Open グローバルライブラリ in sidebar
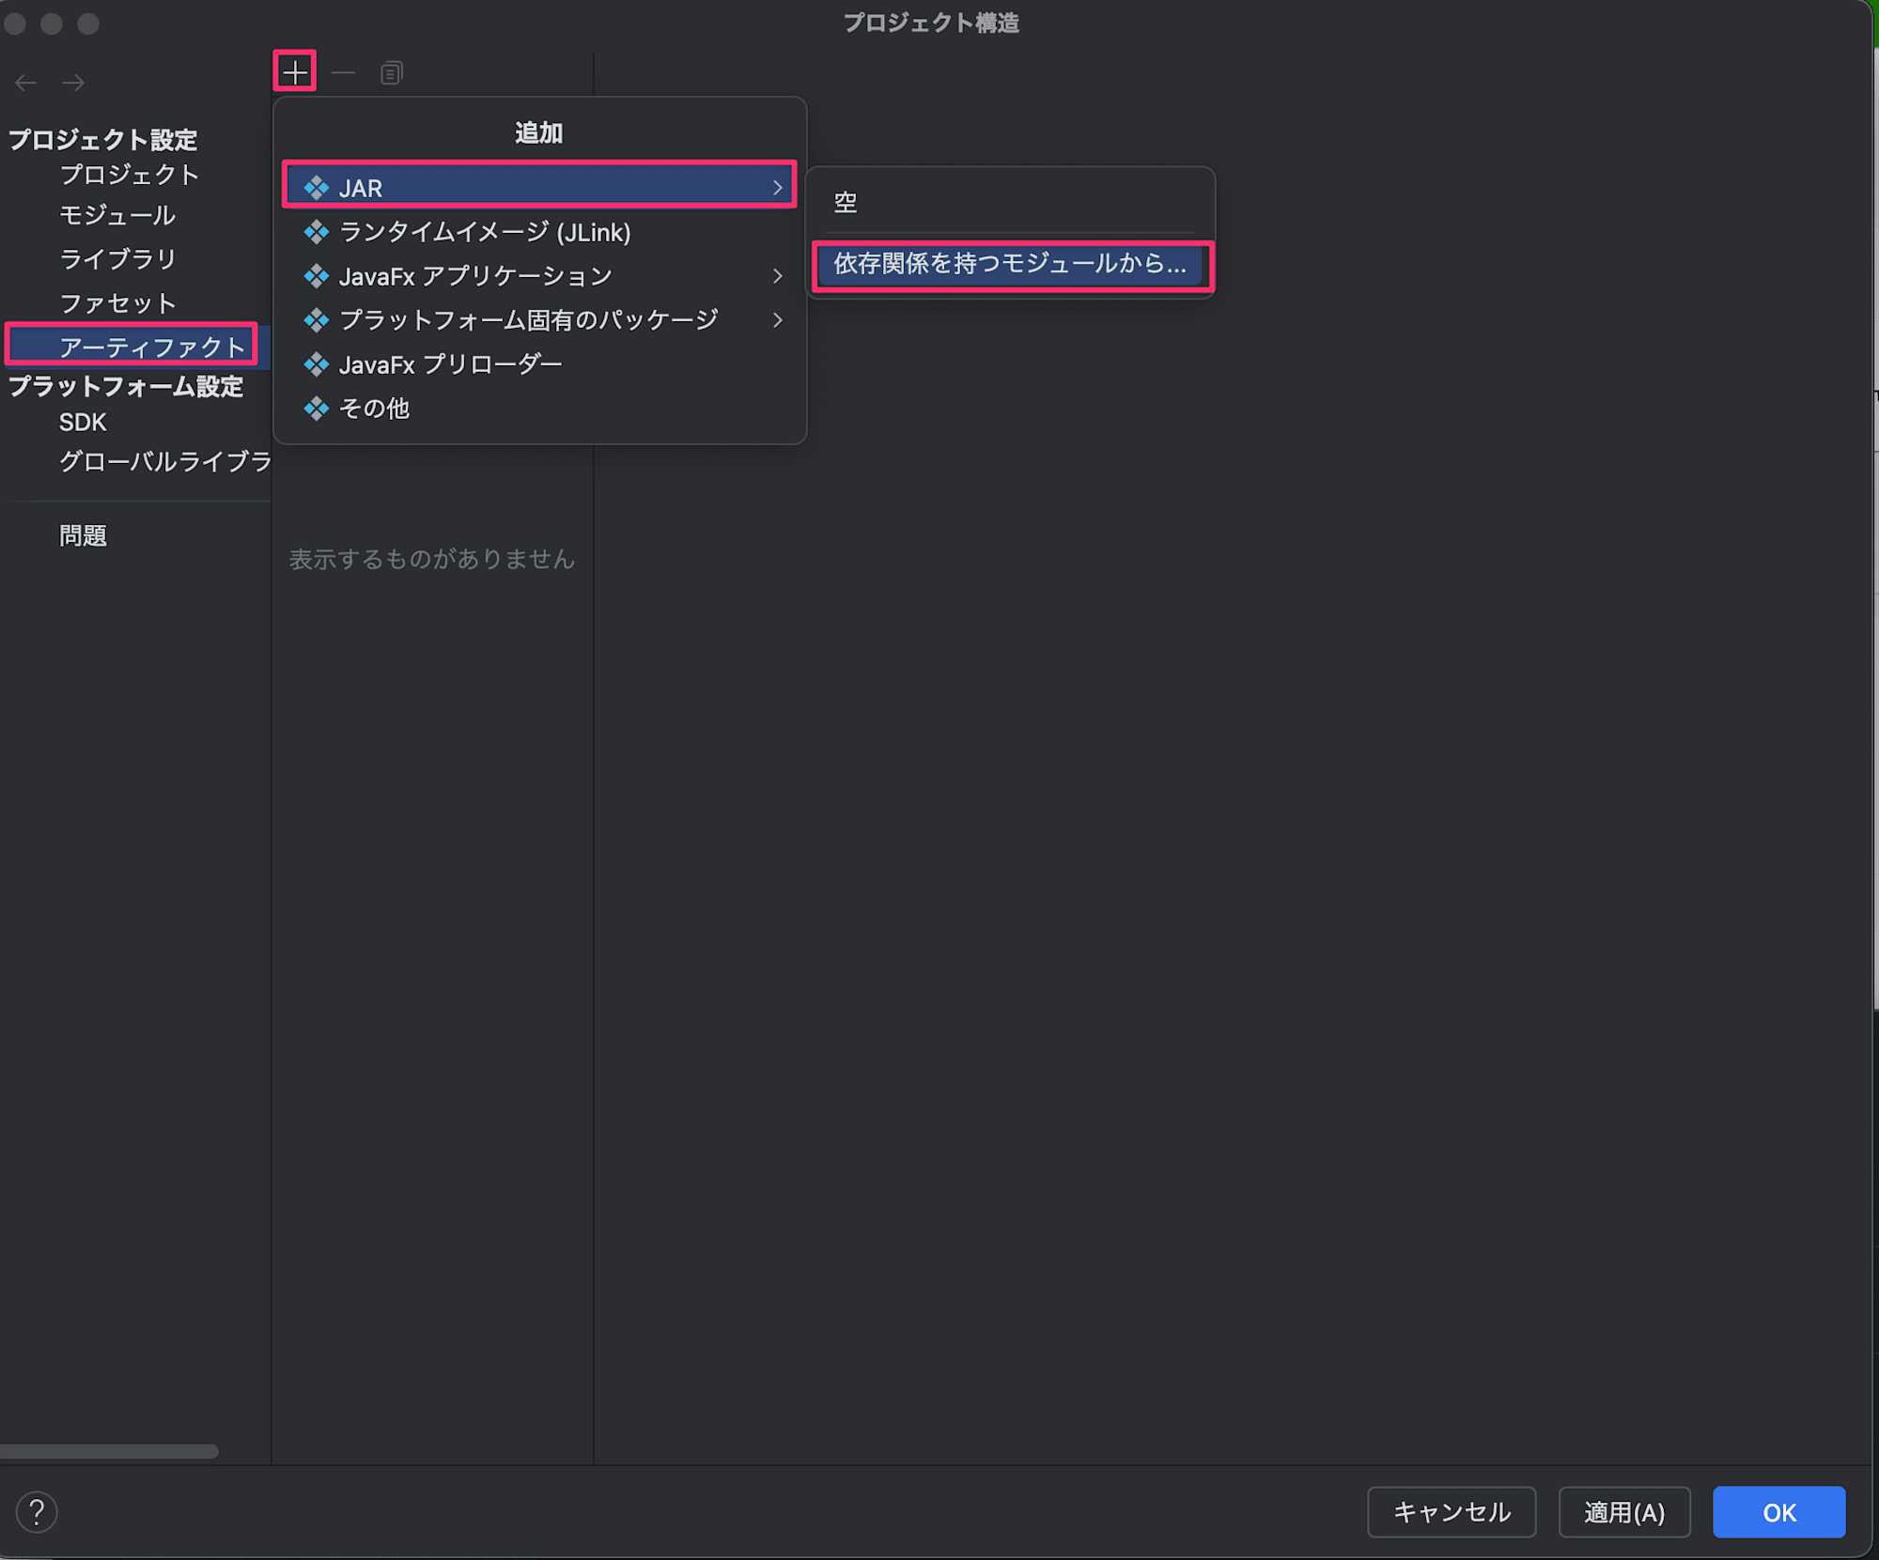The height and width of the screenshot is (1560, 1879). pos(164,462)
